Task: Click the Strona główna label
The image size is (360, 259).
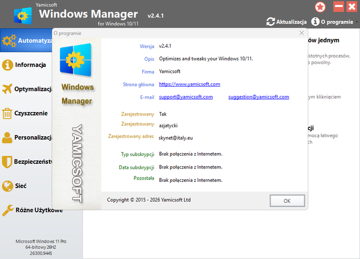Action: (138, 84)
